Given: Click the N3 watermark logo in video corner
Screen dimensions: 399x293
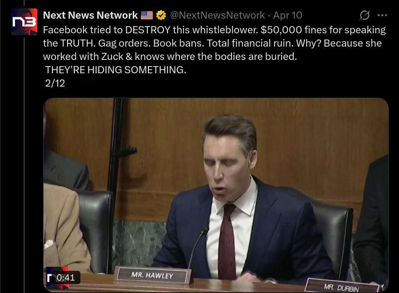Looking at the screenshot, I should (x=57, y=278).
